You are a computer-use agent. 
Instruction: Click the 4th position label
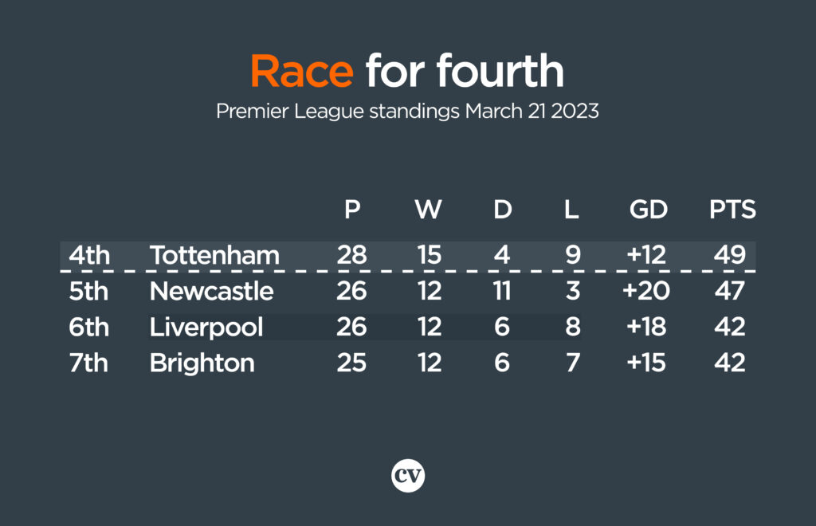89,255
